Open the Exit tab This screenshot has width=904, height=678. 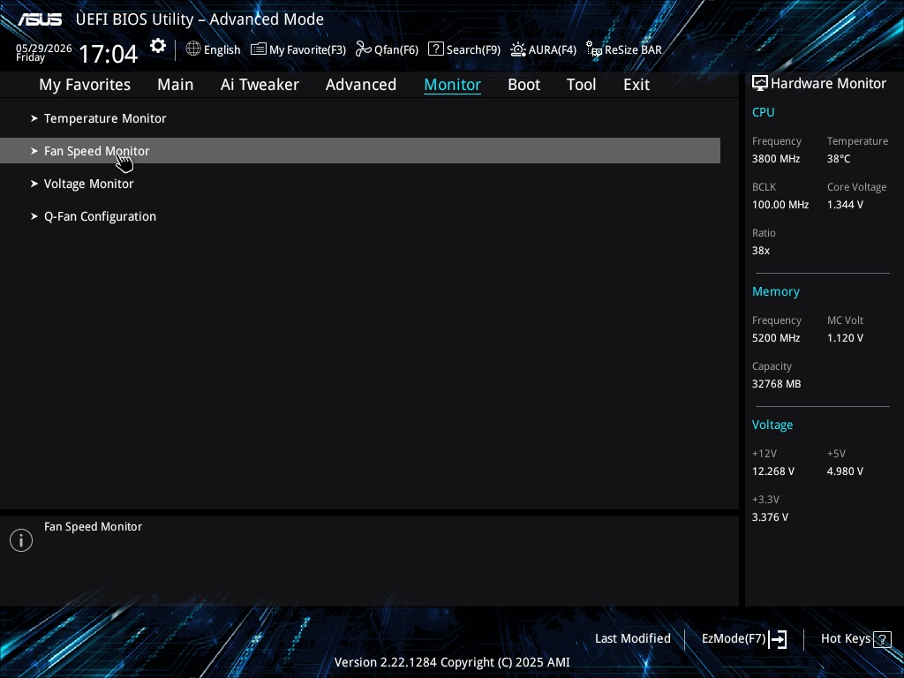(x=637, y=85)
